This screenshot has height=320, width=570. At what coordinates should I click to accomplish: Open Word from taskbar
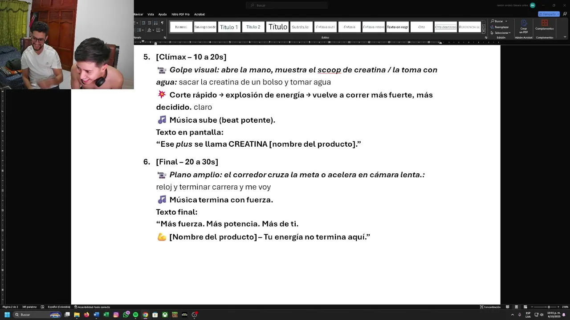[96, 315]
